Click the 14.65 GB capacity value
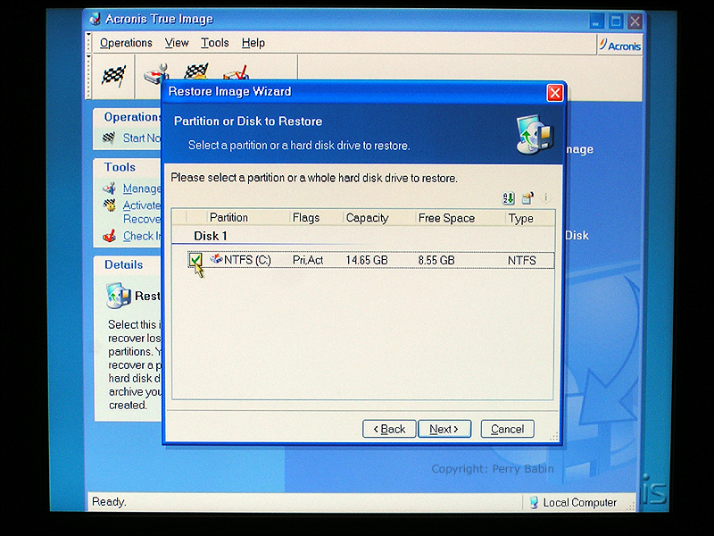This screenshot has width=714, height=536. 367,260
